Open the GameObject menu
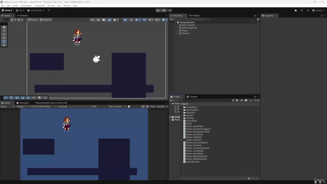This screenshot has height=184, width=327. [x=26, y=6]
